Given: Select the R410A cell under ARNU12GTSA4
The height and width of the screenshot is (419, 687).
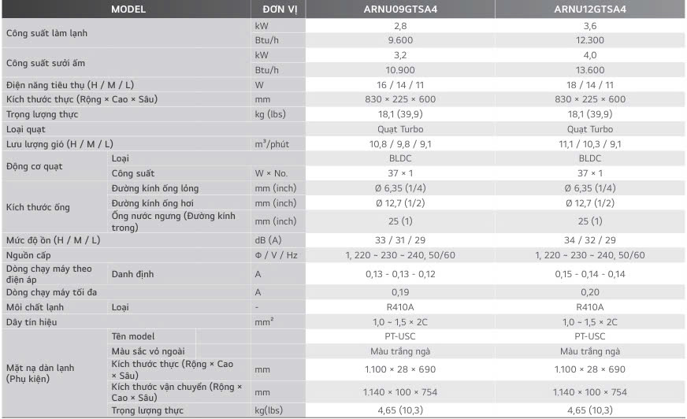Looking at the screenshot, I should [x=590, y=307].
